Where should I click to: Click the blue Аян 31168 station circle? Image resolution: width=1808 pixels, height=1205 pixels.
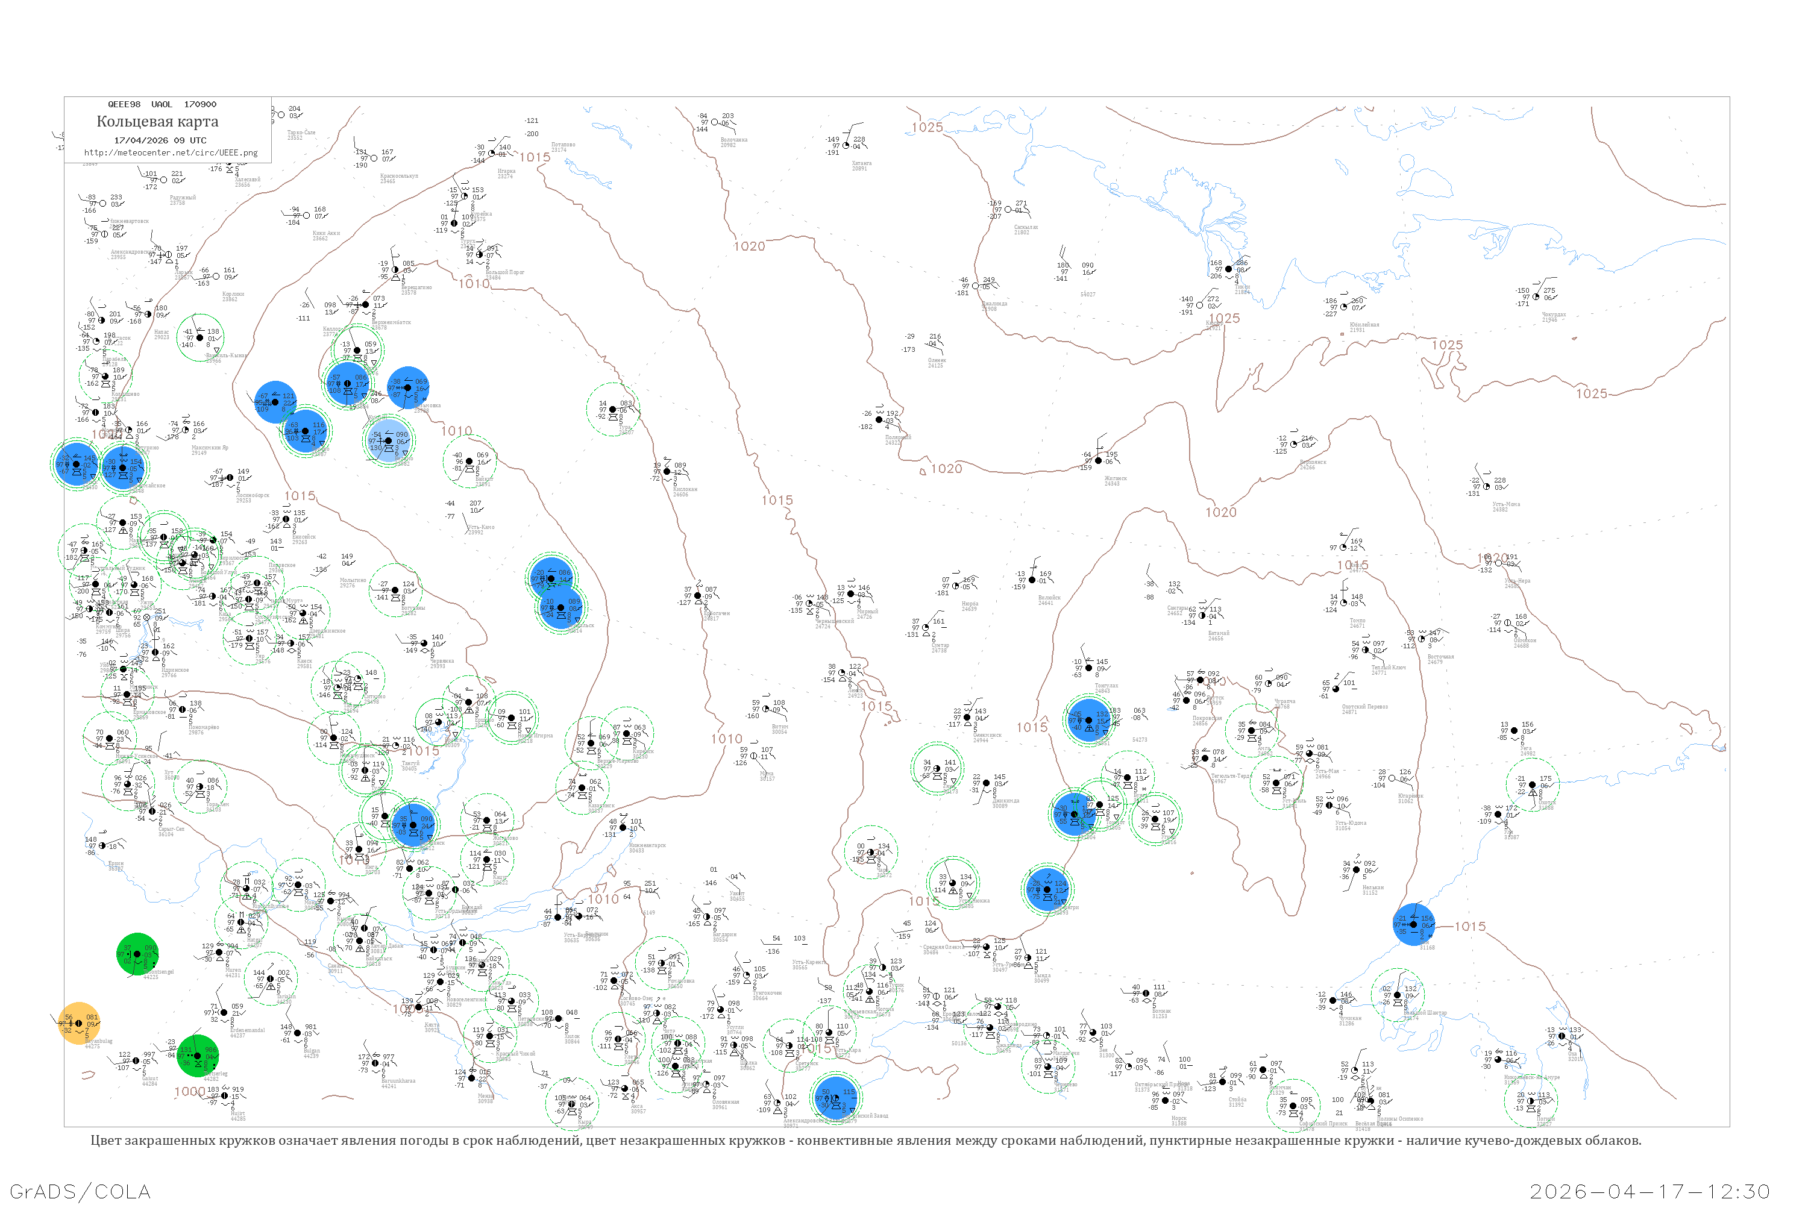(x=1414, y=924)
